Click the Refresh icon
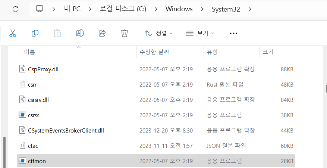 point(15,9)
